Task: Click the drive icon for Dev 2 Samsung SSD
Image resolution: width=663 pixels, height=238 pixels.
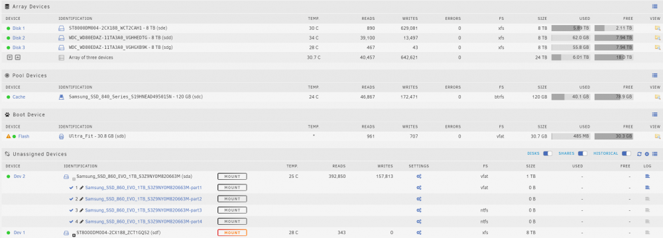Action: click(x=66, y=177)
